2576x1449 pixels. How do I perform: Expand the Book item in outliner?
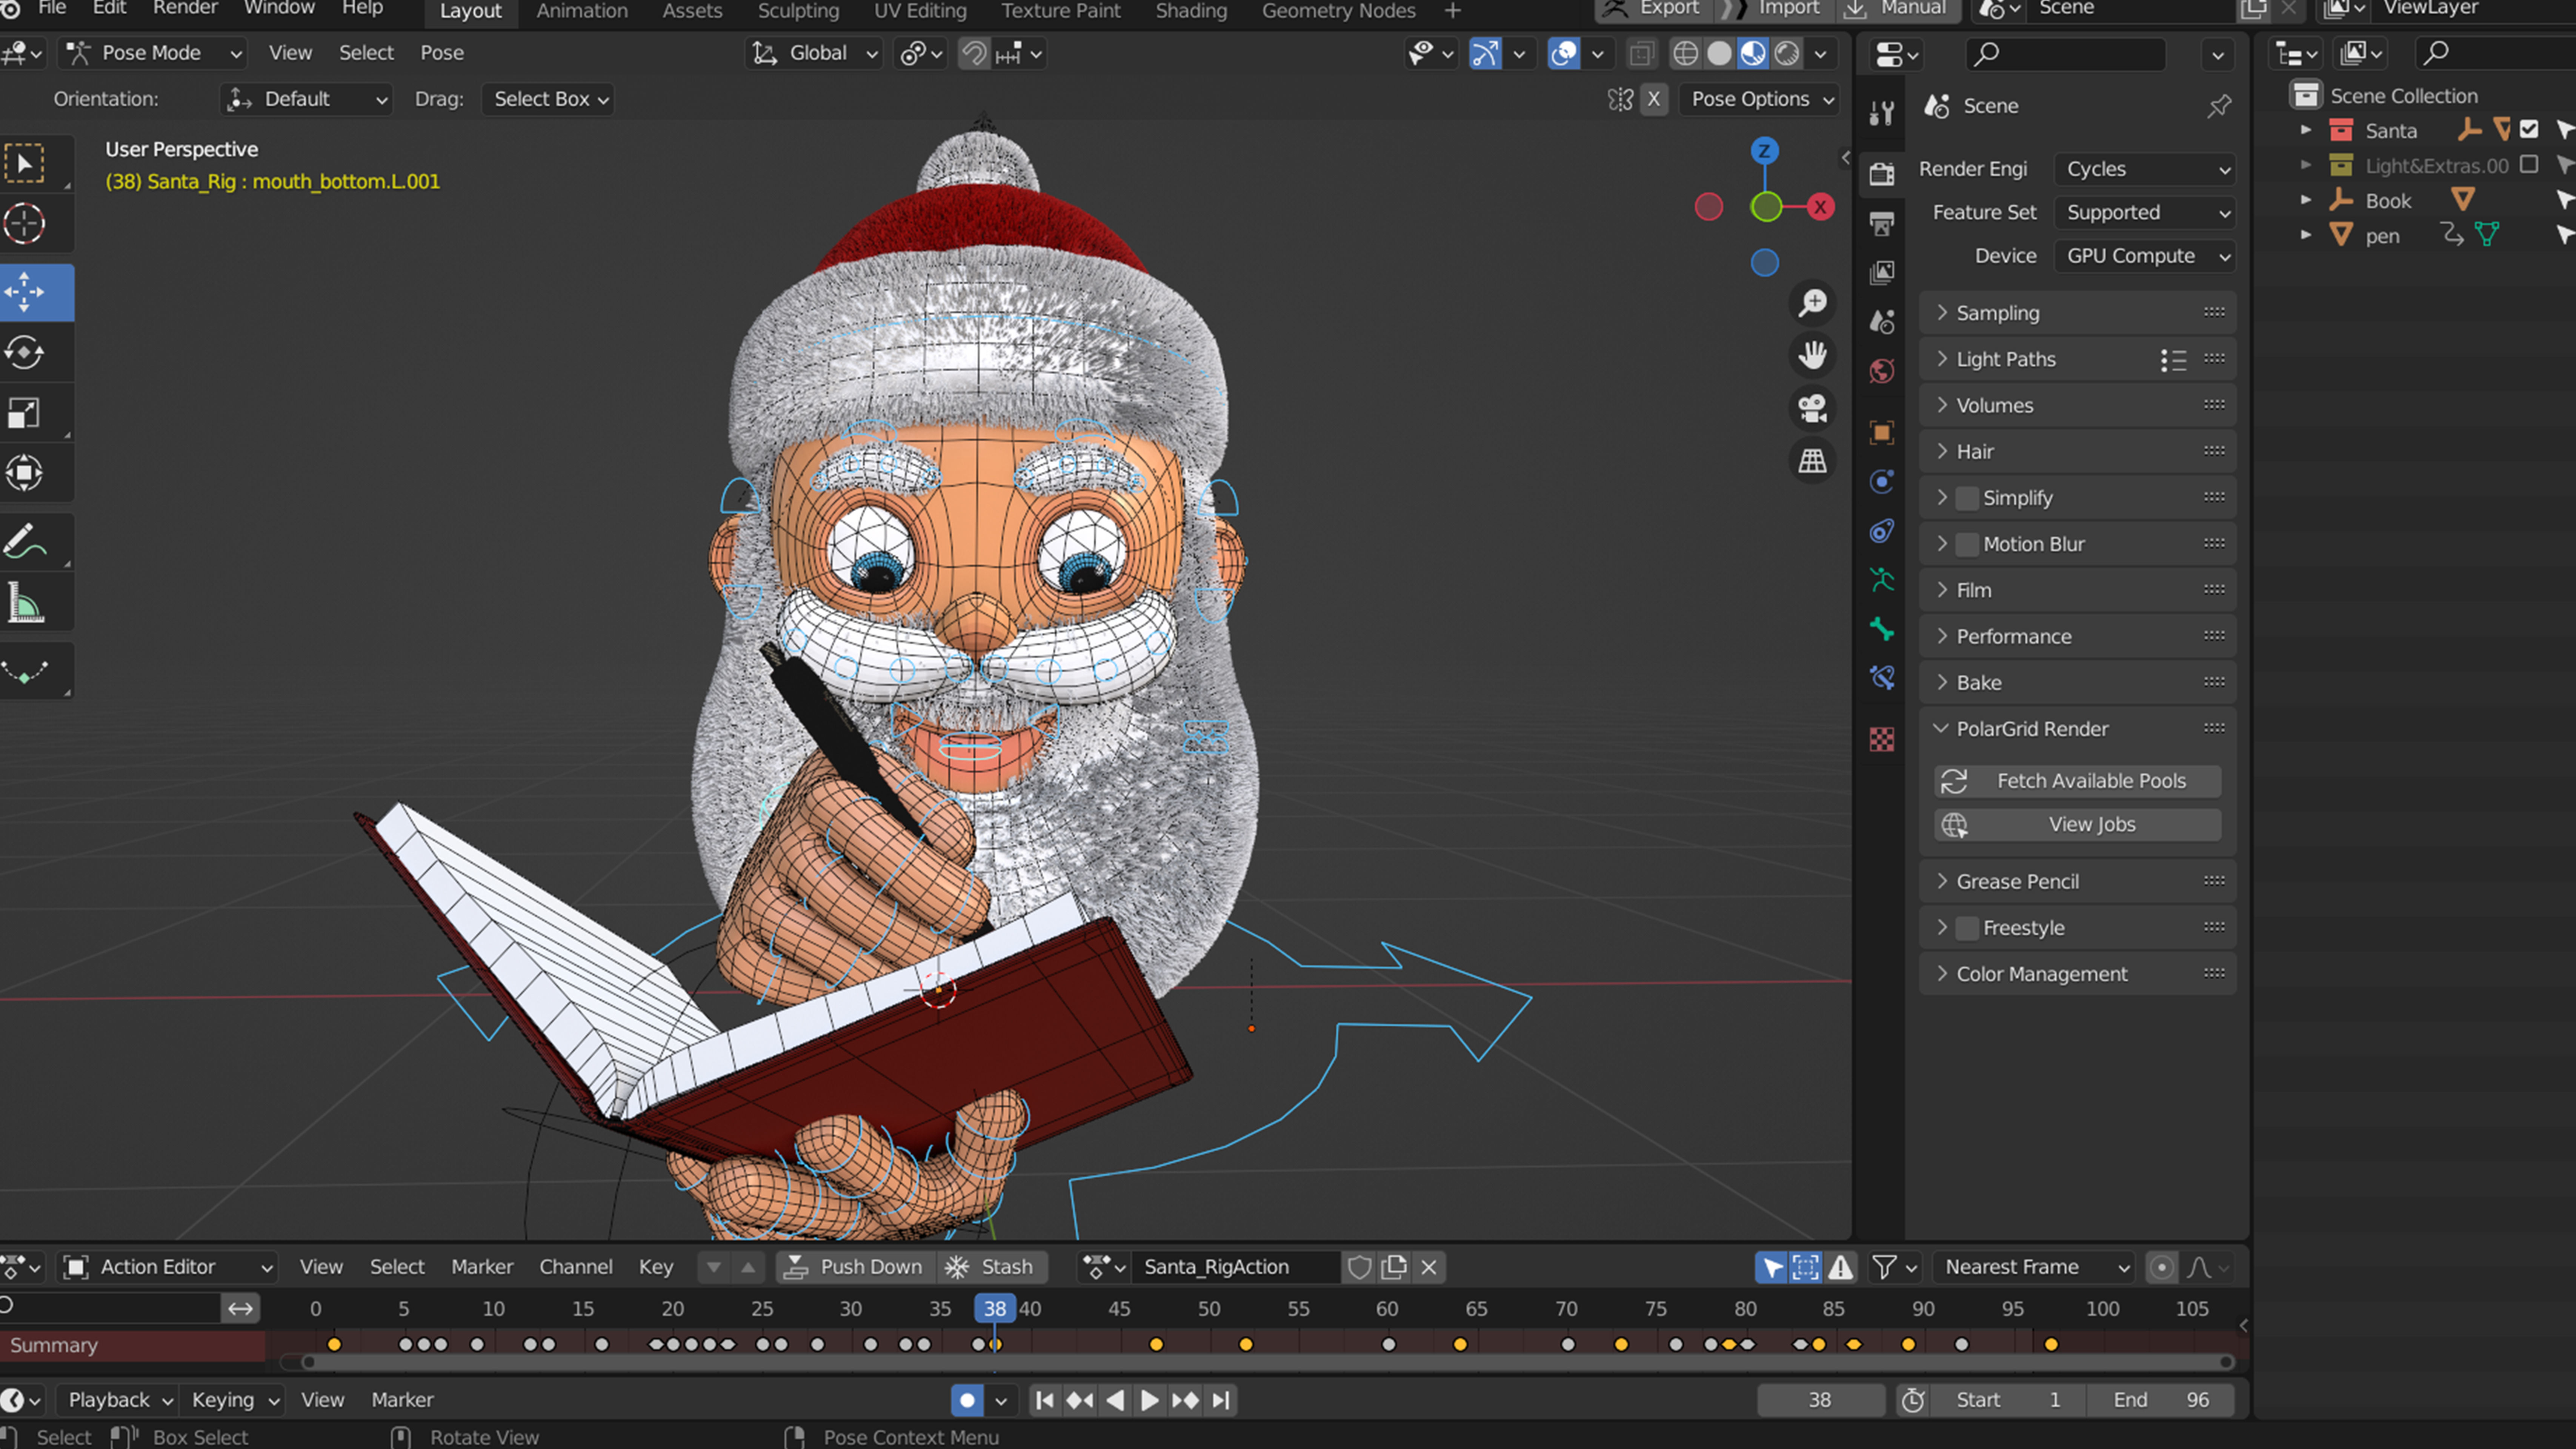pyautogui.click(x=2306, y=200)
